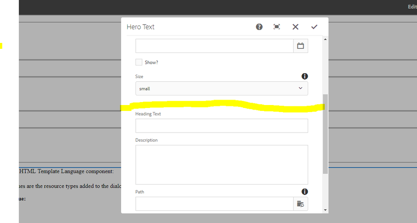Click the scrollbar up arrow

325,39
